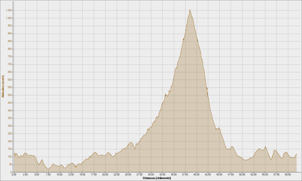Click the 750 altitude tick label
Image resolution: width=302 pixels, height=181 pixels.
pyautogui.click(x=10, y=57)
